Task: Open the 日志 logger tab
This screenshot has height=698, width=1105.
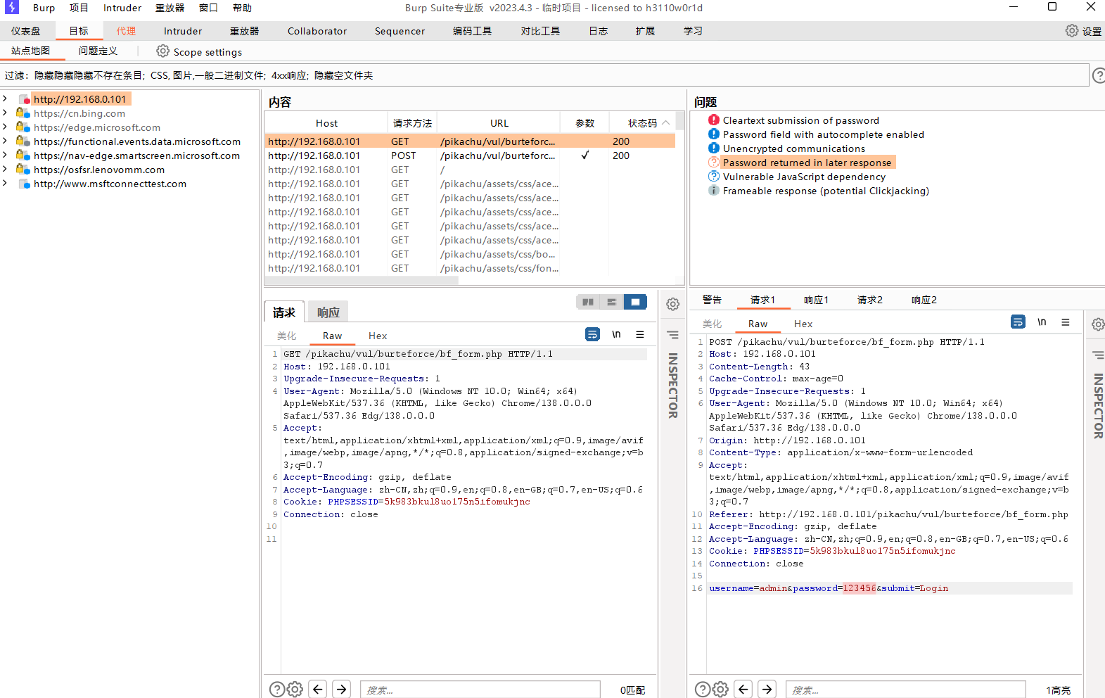Action: (x=598, y=31)
